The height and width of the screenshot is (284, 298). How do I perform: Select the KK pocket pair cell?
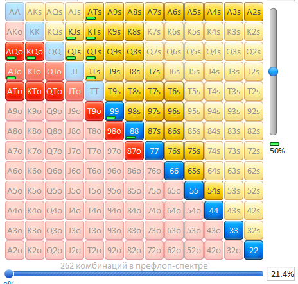35,31
